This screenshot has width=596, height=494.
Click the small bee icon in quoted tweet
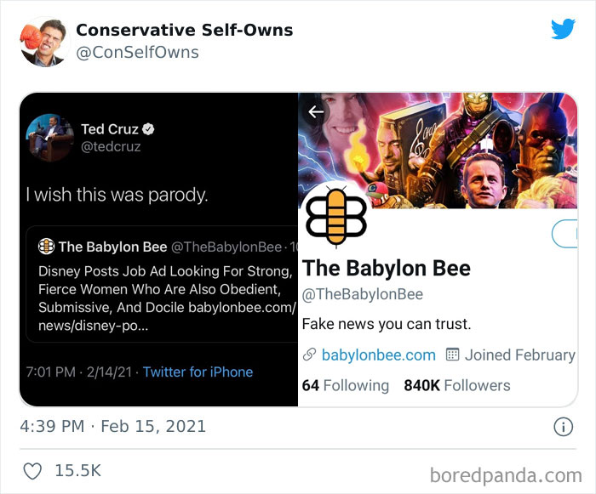pyautogui.click(x=46, y=247)
